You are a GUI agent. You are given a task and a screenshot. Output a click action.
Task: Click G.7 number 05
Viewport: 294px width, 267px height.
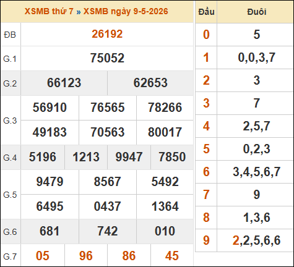tap(43, 256)
